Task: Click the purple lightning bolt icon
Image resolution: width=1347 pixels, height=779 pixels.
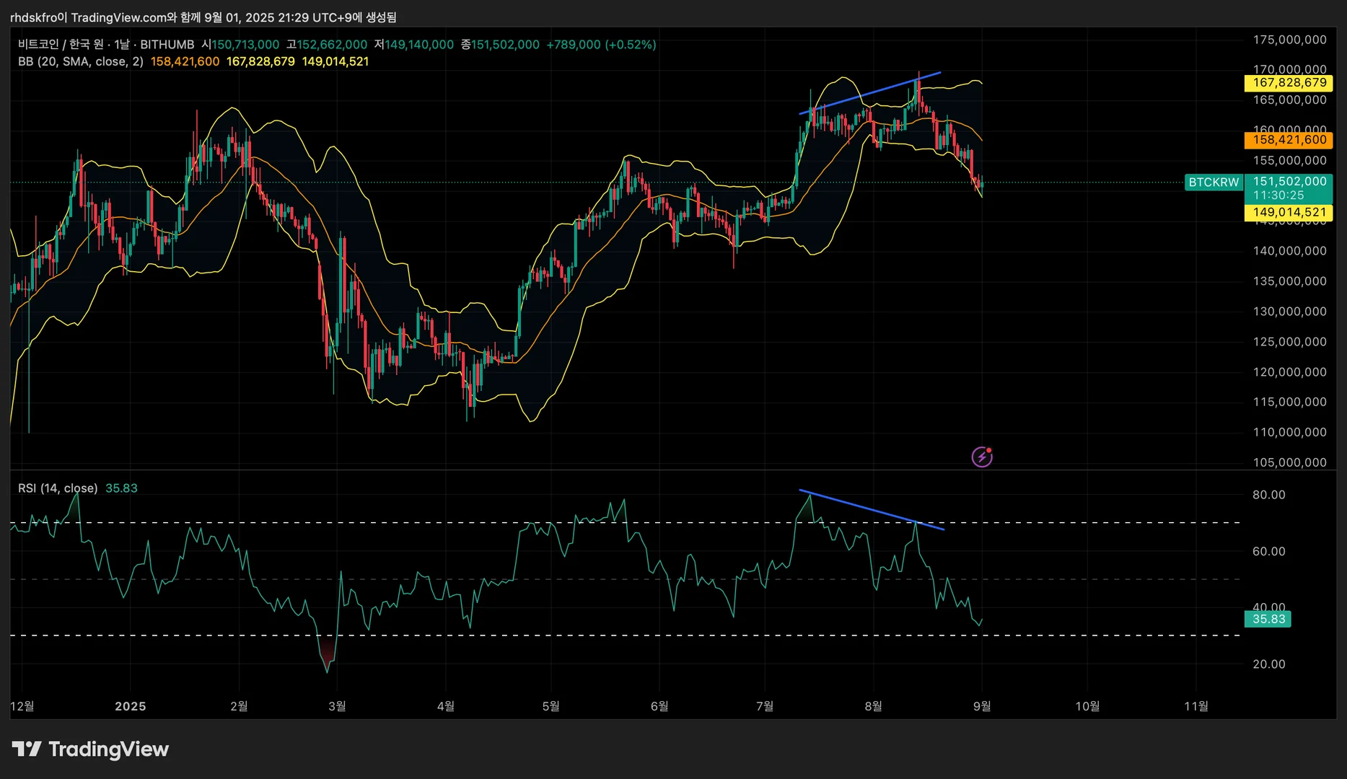Action: (982, 457)
